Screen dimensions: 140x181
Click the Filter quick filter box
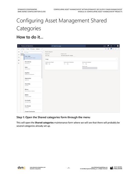point(33,52)
